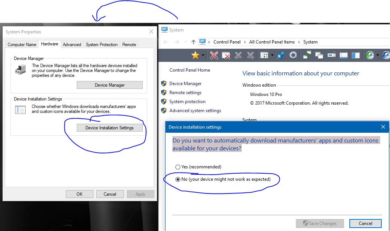Click the Device Manager button in System Properties
This screenshot has width=390, height=231.
click(x=110, y=85)
